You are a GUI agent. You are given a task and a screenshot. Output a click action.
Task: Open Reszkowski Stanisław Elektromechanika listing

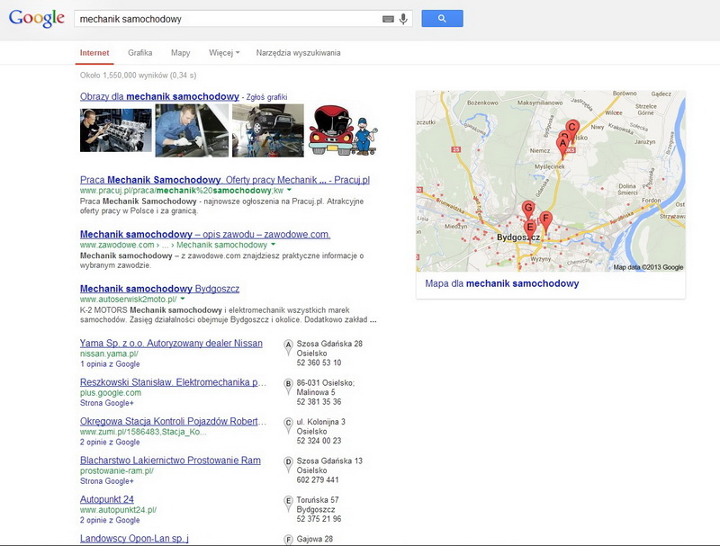tap(173, 382)
